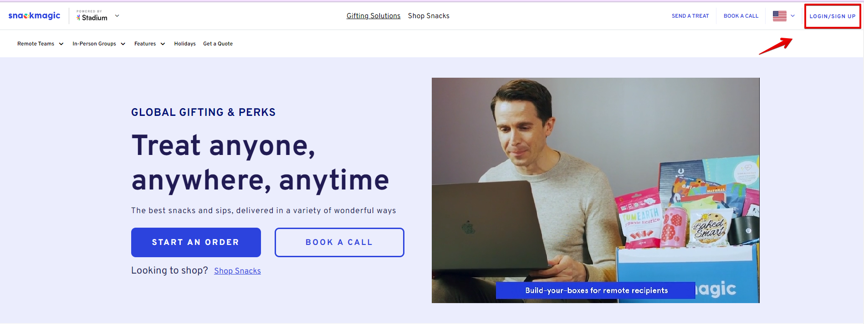Switch to the Shop Snacks tab

[x=429, y=16]
